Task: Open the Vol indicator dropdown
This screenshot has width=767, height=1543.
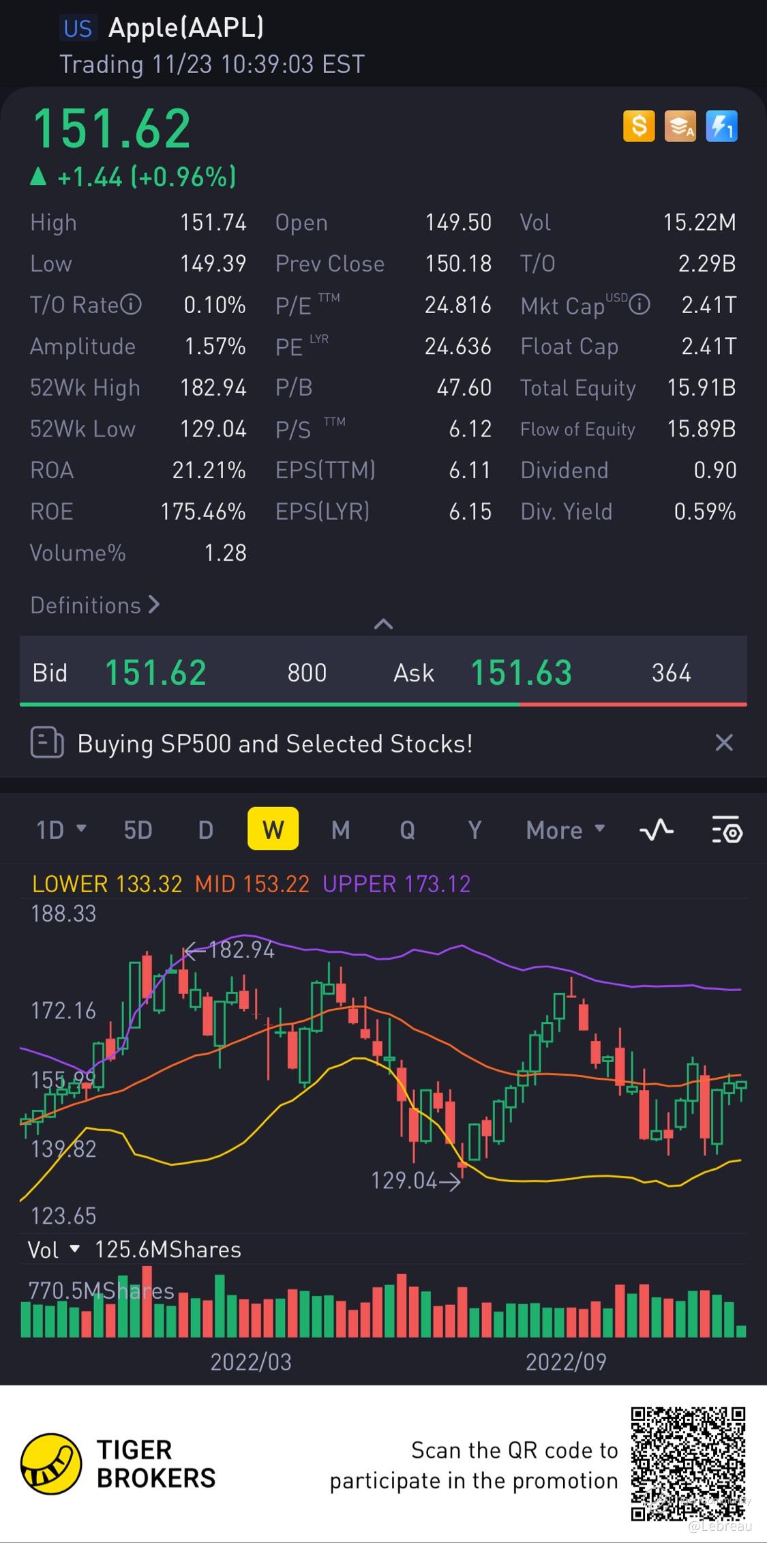Action: tap(54, 1250)
